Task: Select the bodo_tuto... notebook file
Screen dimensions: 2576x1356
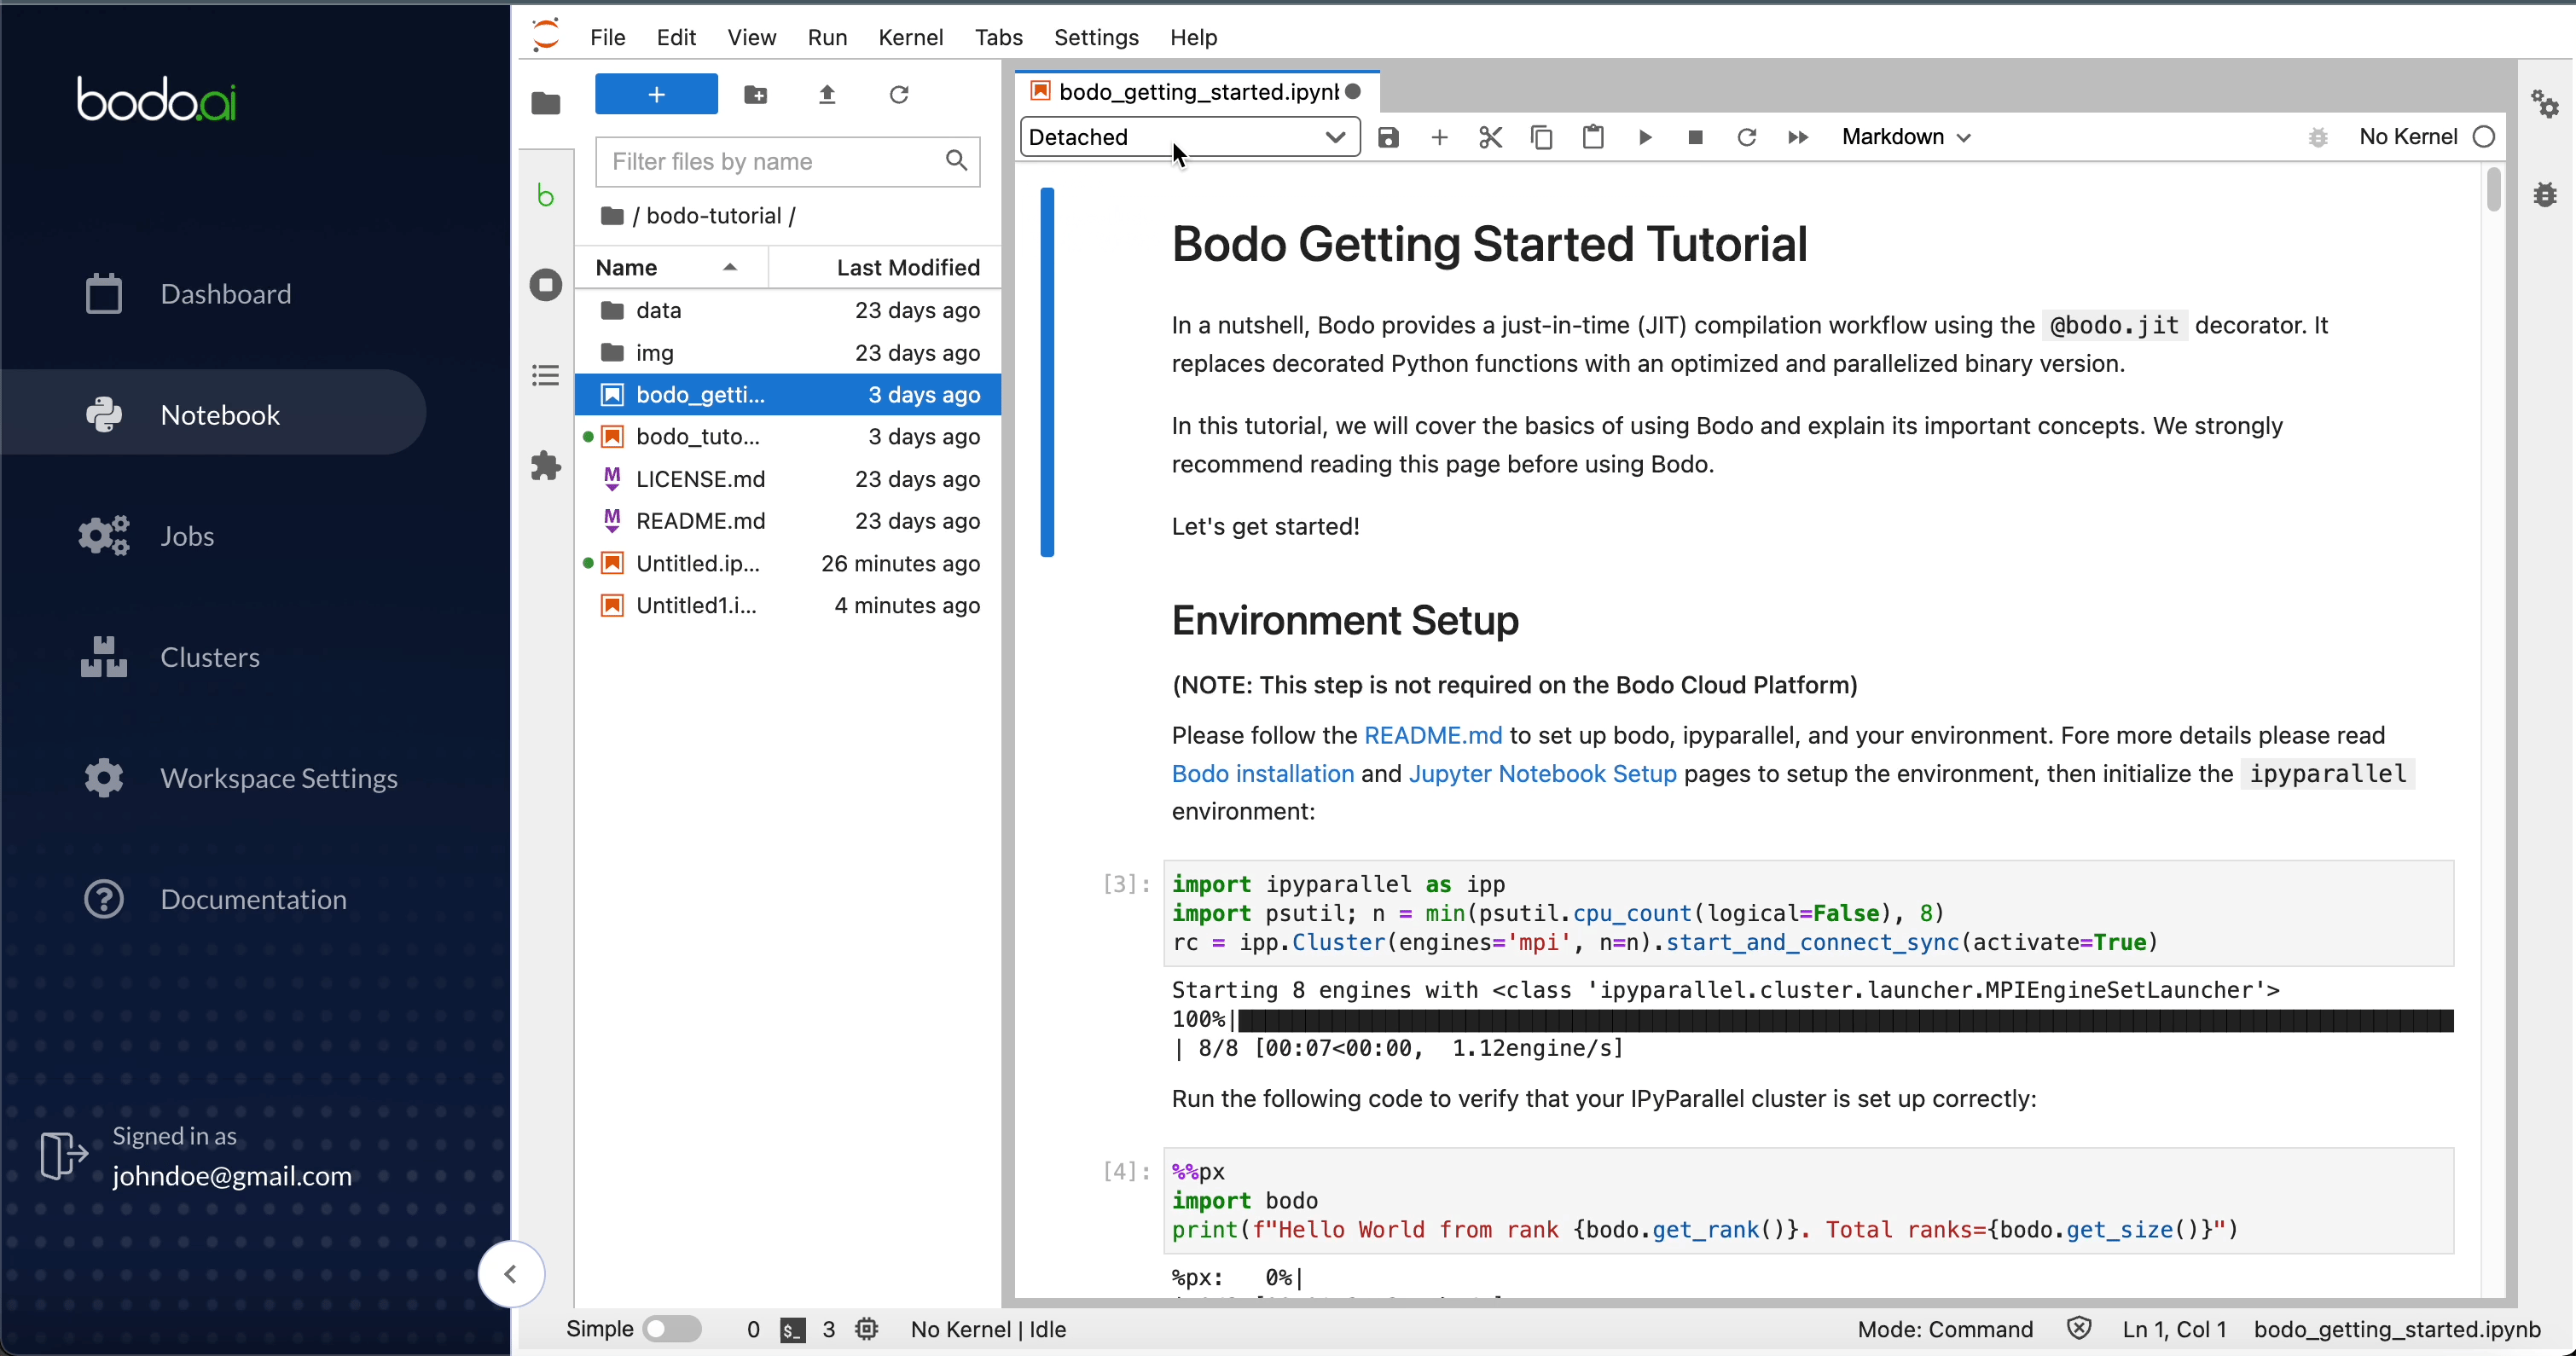Action: [787, 437]
